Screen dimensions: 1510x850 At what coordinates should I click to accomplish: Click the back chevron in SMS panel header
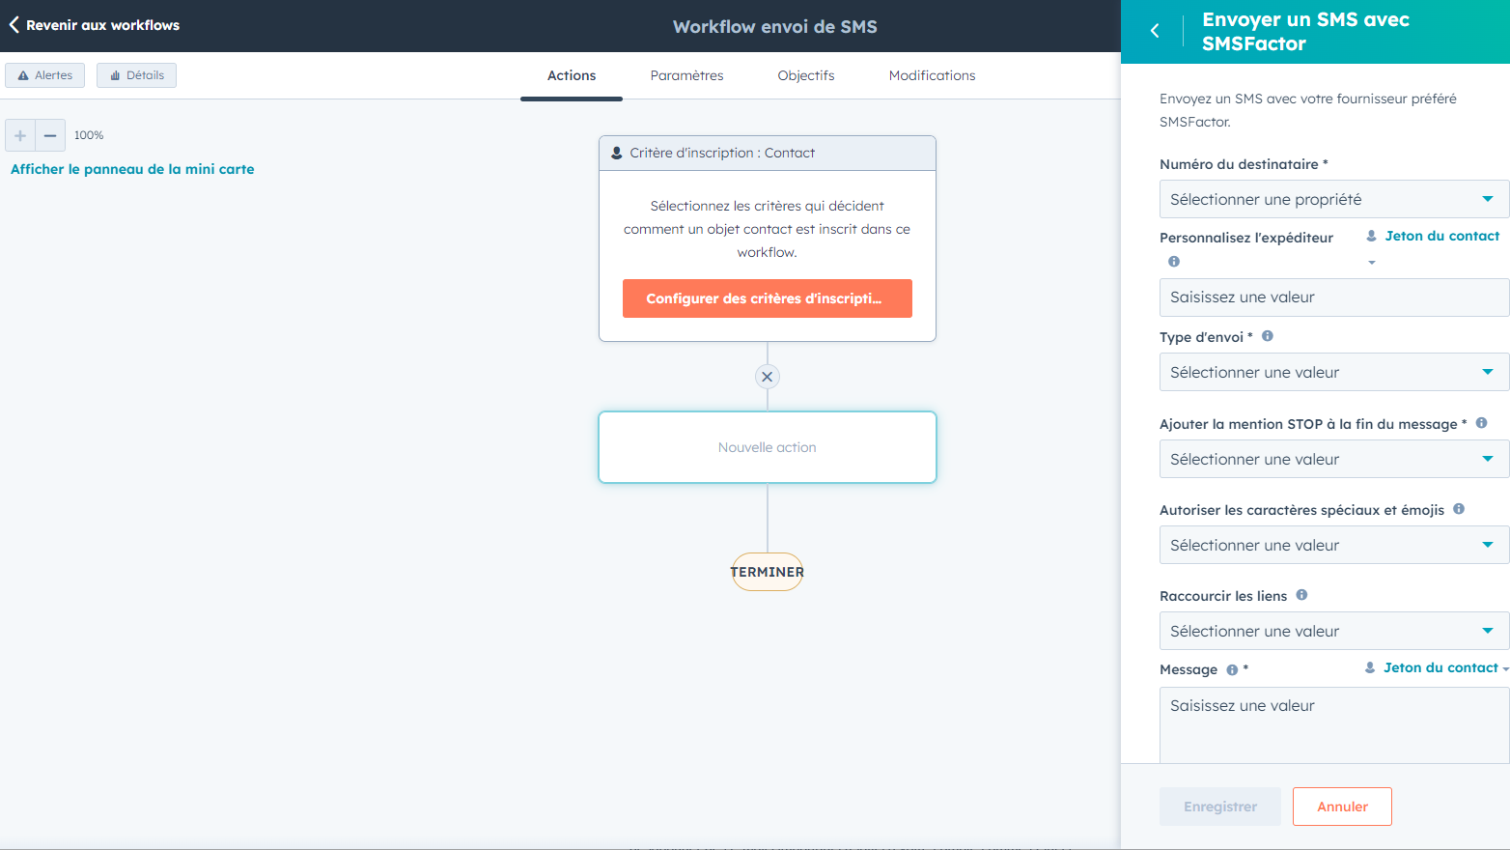tap(1155, 31)
